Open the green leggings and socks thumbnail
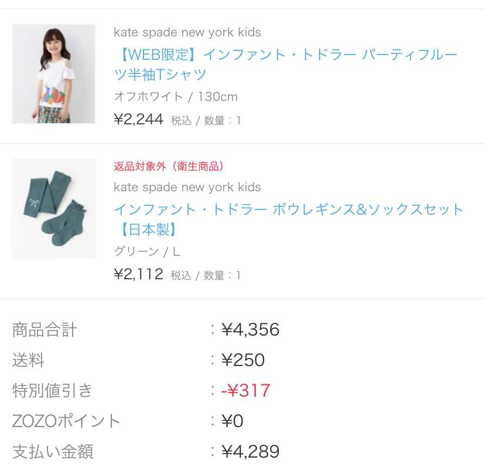This screenshot has width=485, height=470. [53, 208]
